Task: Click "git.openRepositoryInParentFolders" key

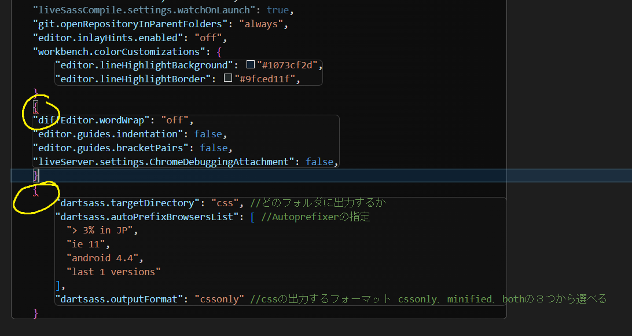Action: pyautogui.click(x=131, y=24)
